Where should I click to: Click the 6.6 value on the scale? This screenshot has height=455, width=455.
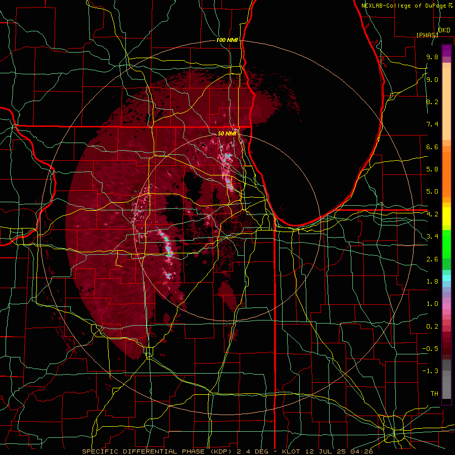[432, 147]
